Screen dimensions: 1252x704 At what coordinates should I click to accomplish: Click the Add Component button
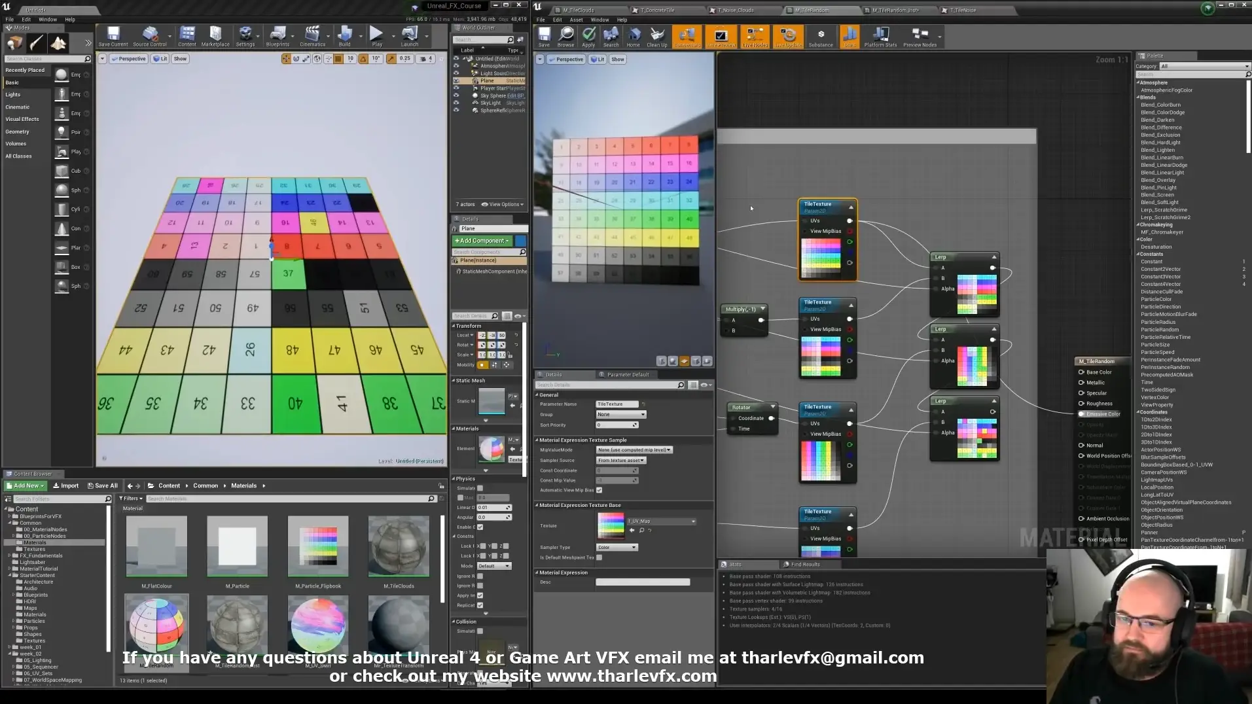point(482,241)
